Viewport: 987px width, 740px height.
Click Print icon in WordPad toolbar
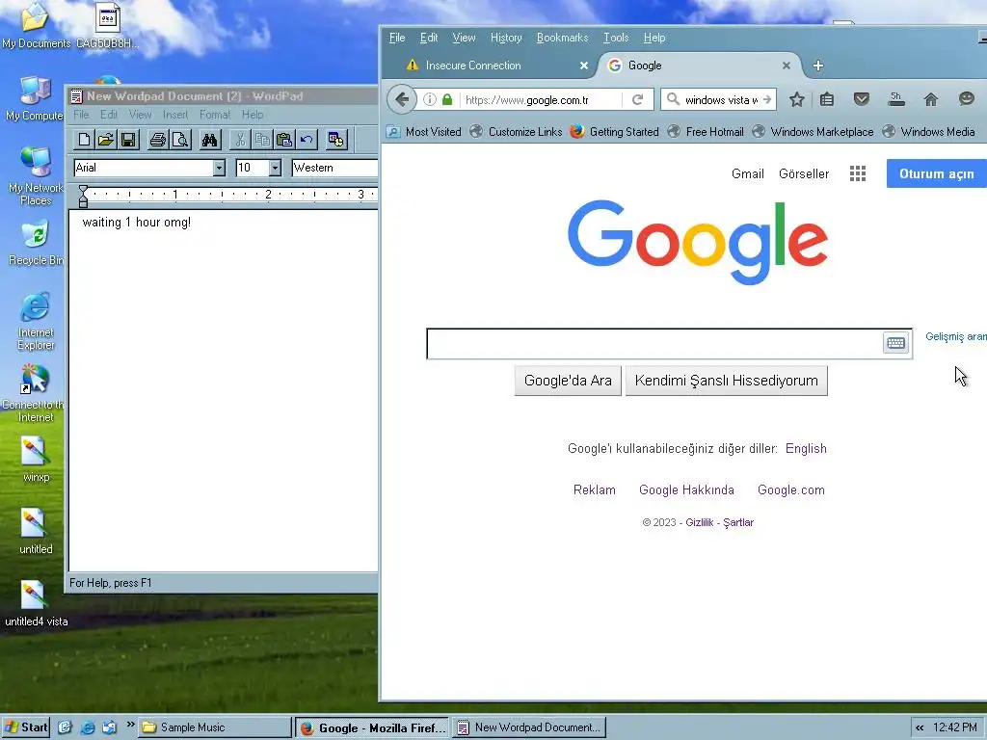(x=157, y=140)
